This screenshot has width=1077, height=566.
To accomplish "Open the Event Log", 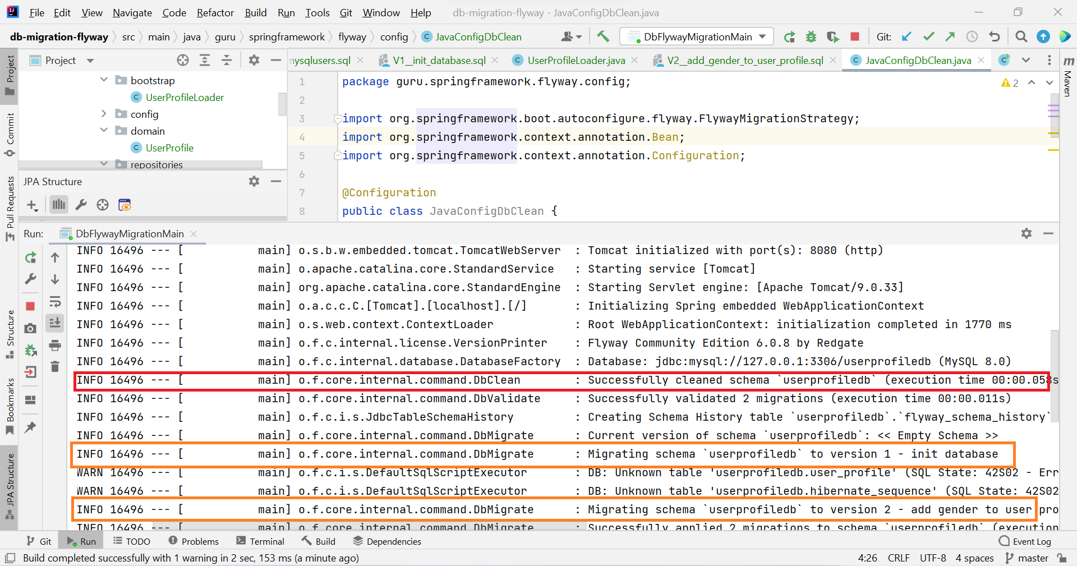I will pos(1031,541).
